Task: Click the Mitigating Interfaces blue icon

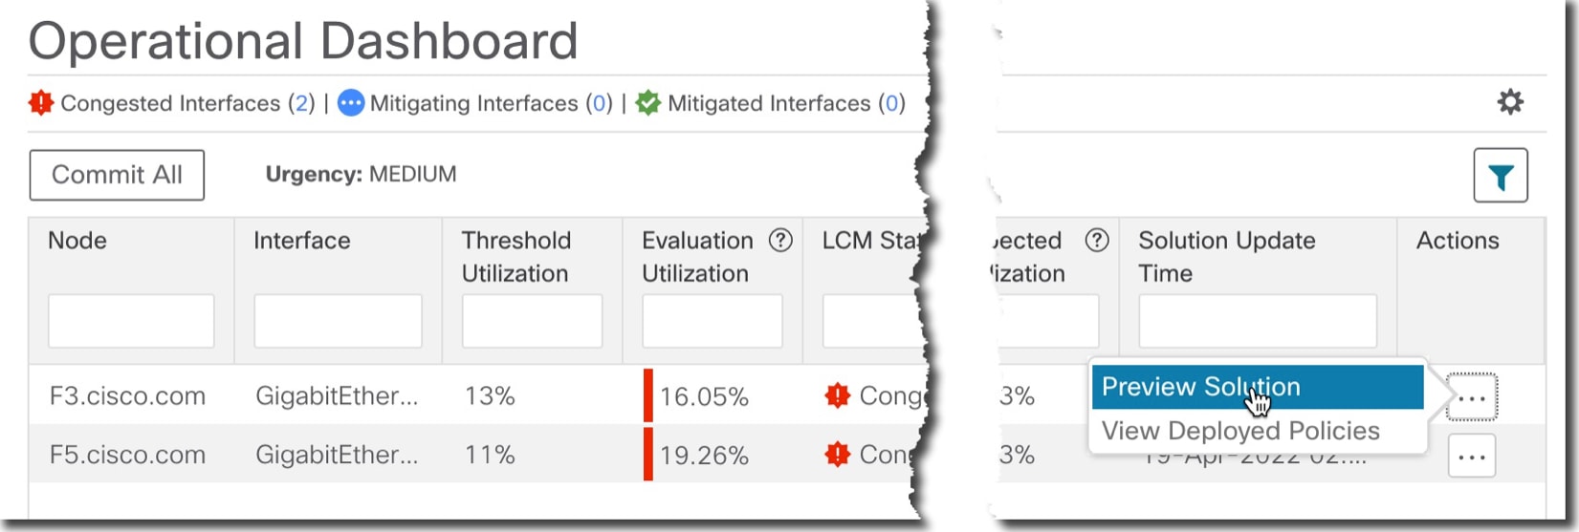Action: tap(351, 103)
